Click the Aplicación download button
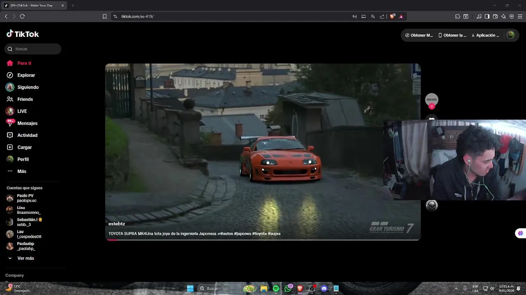The image size is (526, 295). click(485, 35)
